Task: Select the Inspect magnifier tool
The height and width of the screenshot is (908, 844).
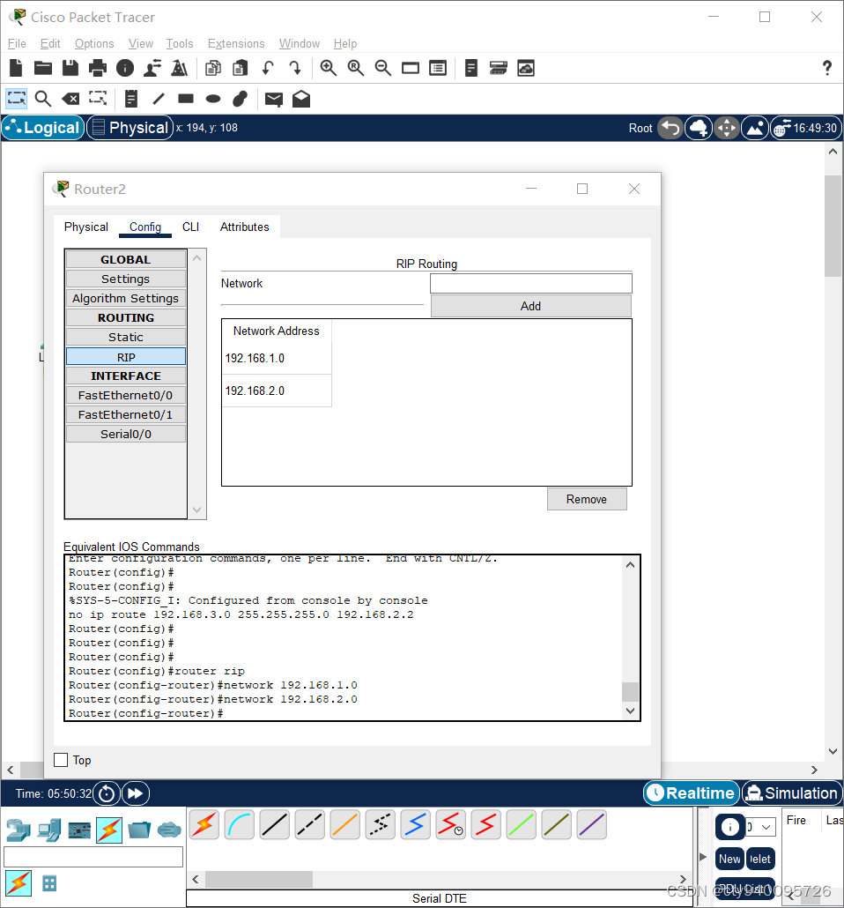Action: tap(43, 99)
